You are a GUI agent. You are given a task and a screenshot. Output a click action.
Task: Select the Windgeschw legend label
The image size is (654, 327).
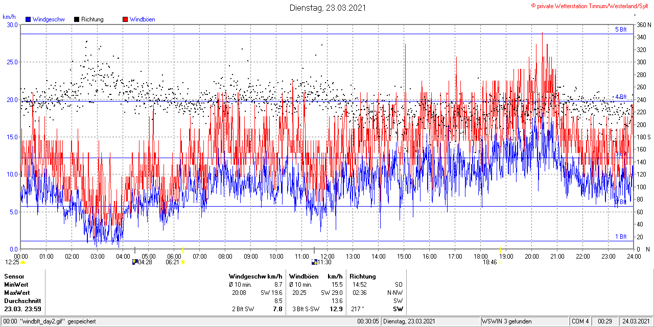click(49, 19)
